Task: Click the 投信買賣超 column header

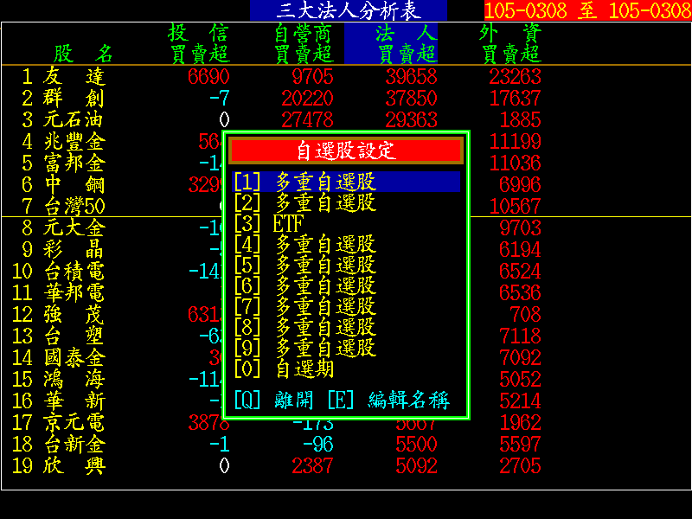Action: click(199, 43)
